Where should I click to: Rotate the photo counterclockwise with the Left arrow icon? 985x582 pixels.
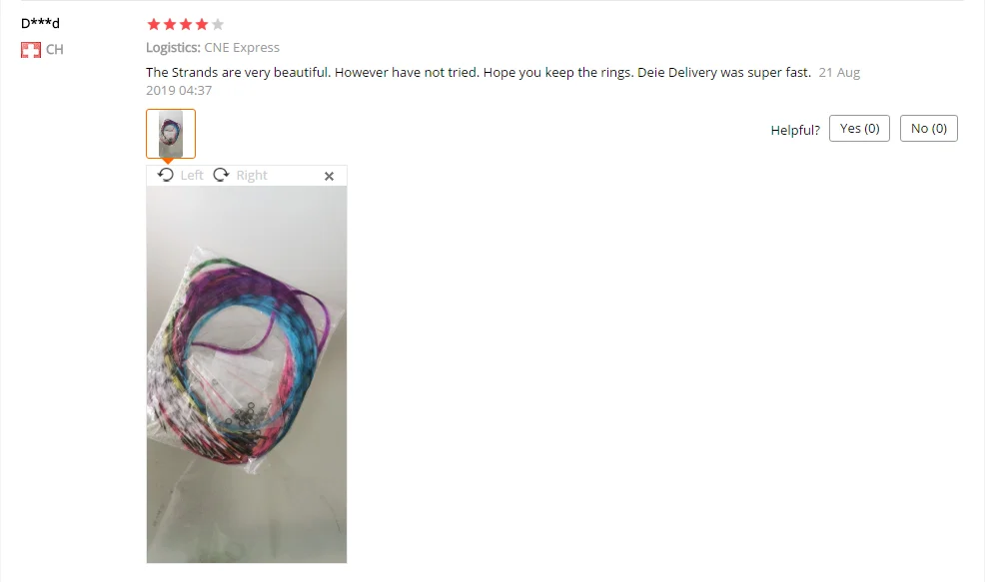tap(166, 175)
